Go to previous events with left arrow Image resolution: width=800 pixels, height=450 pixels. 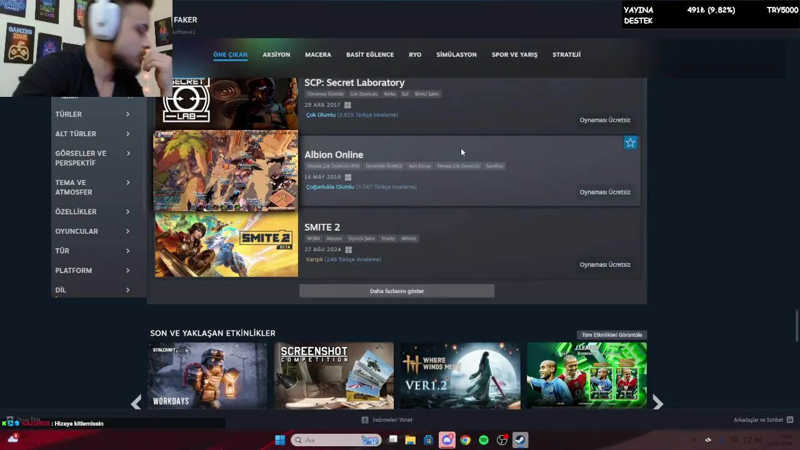coord(136,403)
